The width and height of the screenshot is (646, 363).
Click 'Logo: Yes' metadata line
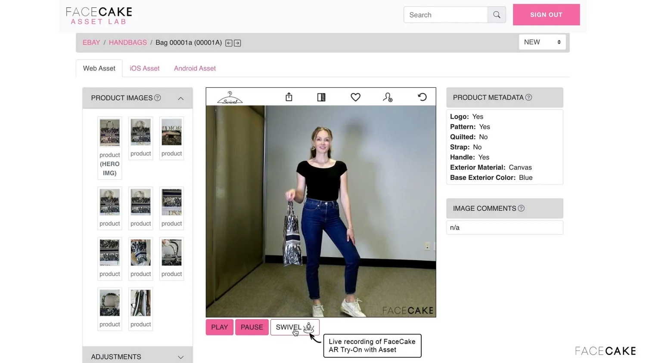click(x=467, y=117)
